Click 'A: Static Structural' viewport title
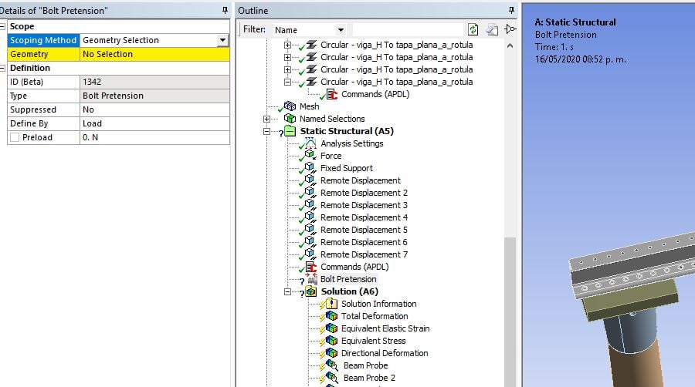The width and height of the screenshot is (695, 387). [575, 22]
